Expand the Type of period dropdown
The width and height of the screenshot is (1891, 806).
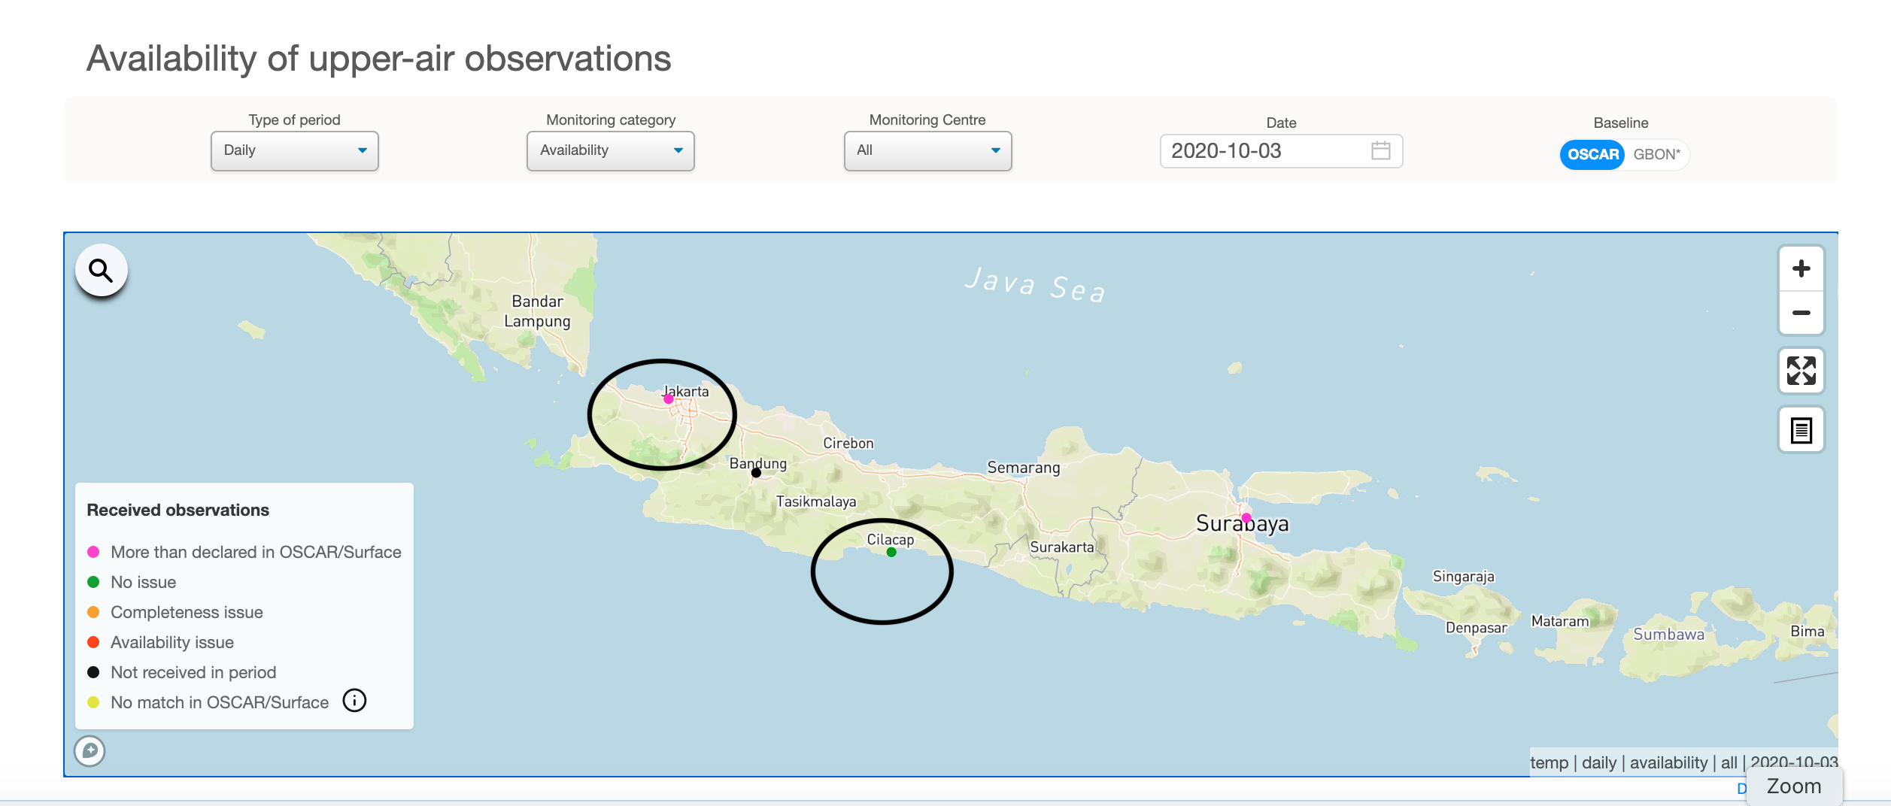coord(294,150)
